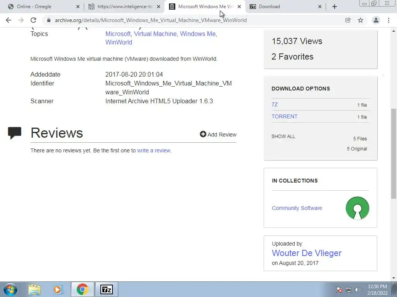Close the Microsoft Windows Me tab
Screen dimensions: 397x297
coord(239,7)
